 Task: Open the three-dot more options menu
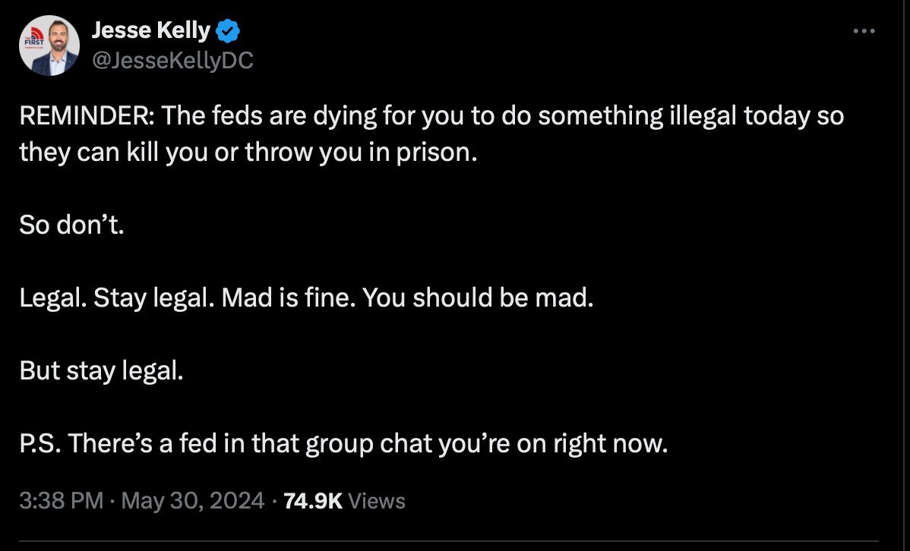click(x=864, y=31)
